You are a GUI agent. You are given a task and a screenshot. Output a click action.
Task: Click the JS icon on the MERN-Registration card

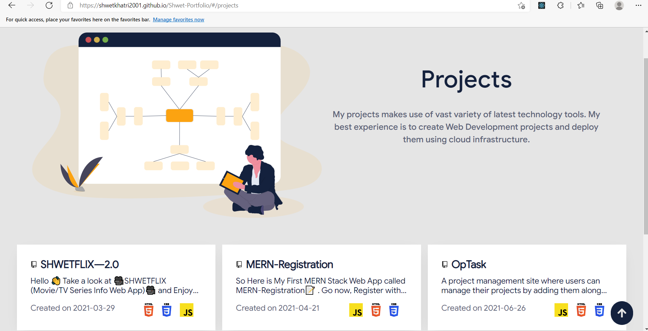356,310
